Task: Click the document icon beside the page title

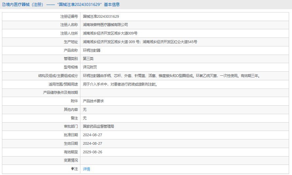Action: click(4, 5)
